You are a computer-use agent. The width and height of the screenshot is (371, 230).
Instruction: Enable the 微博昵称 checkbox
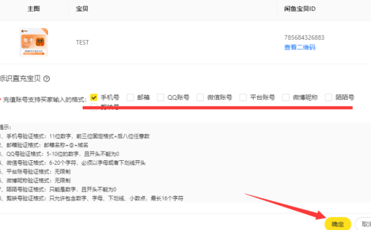285,97
